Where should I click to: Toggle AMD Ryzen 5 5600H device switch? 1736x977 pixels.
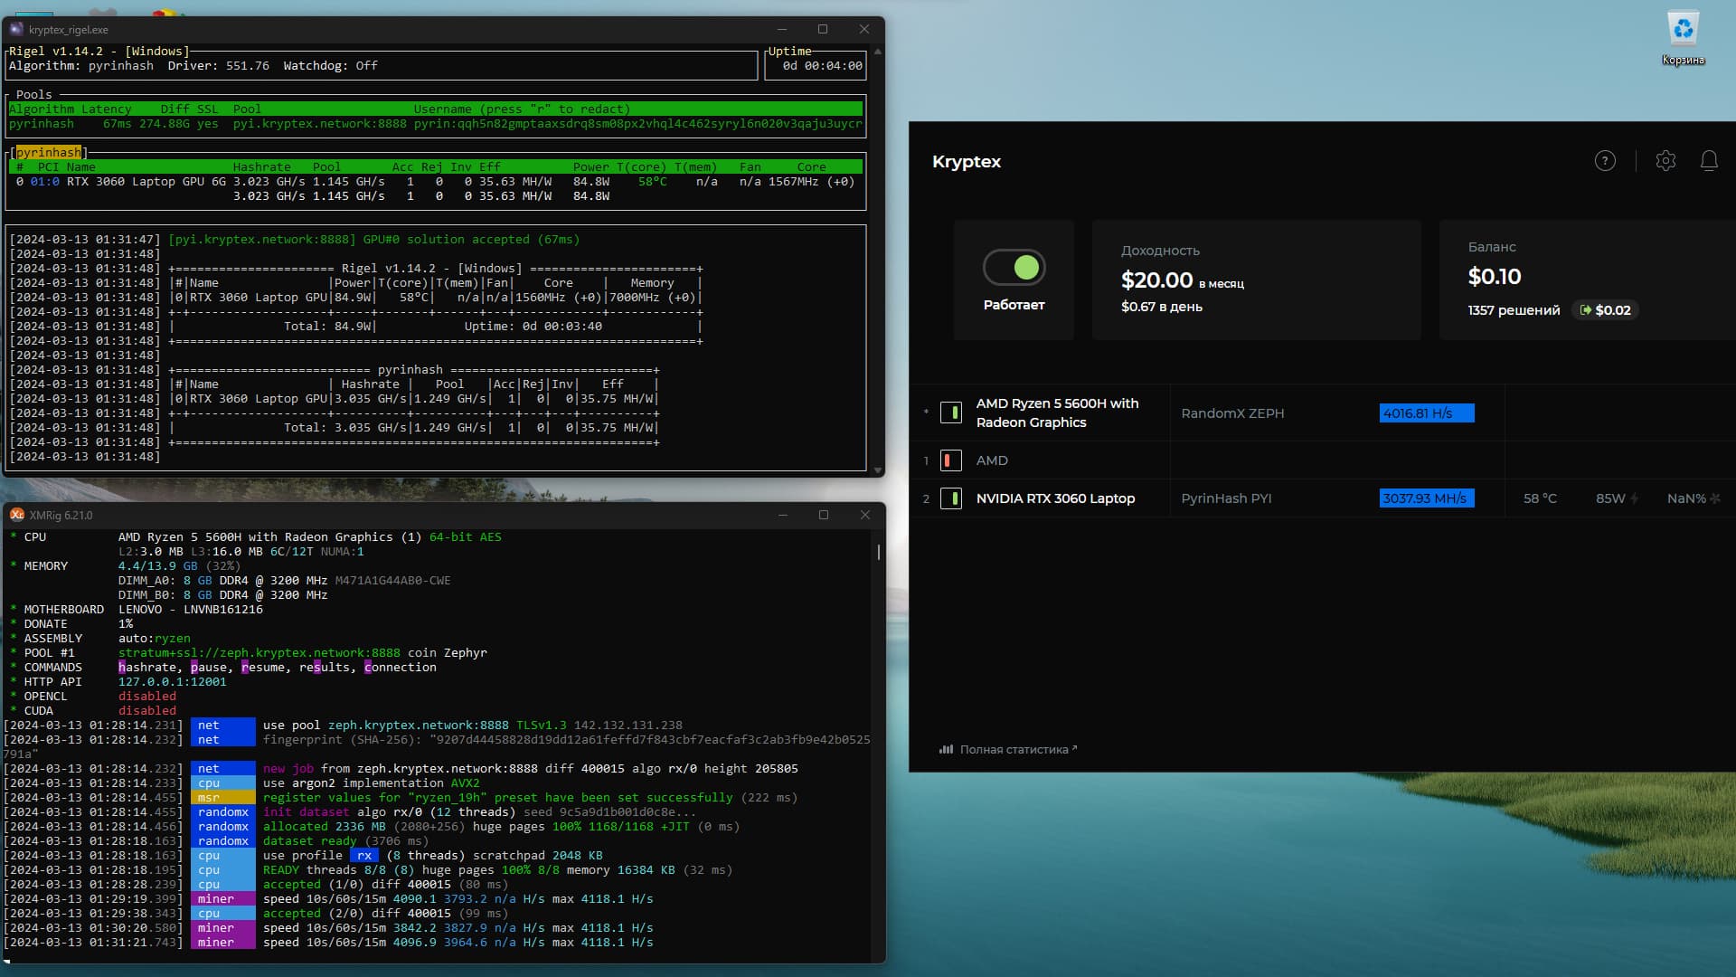tap(951, 413)
